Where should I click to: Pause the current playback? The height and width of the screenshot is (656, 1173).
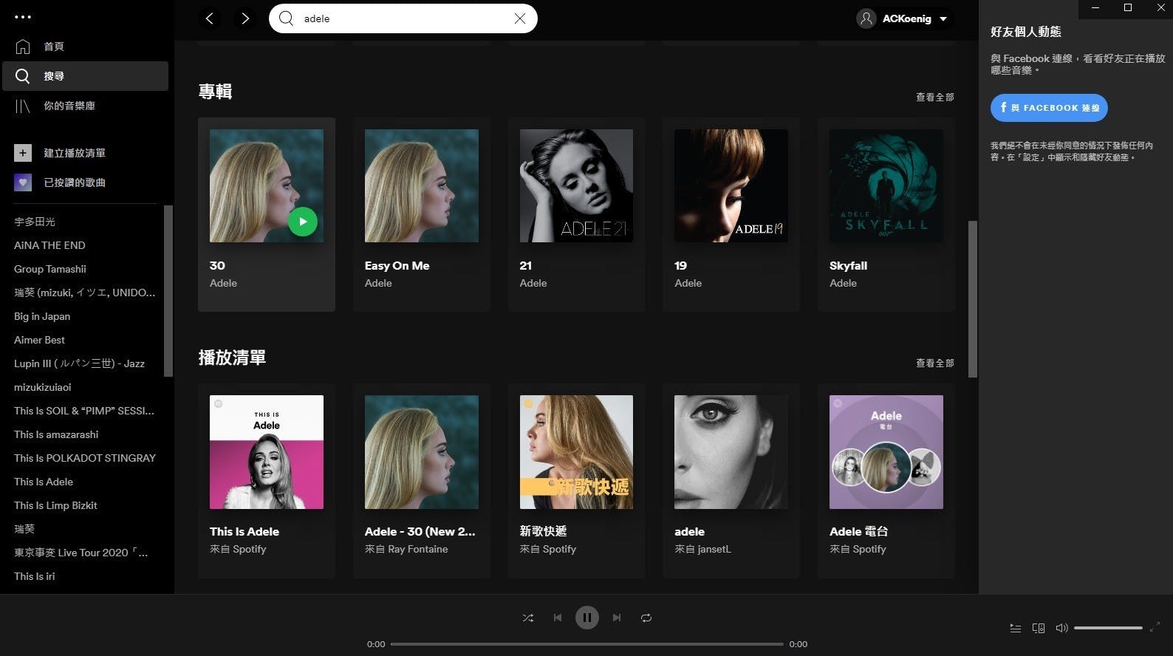(587, 618)
